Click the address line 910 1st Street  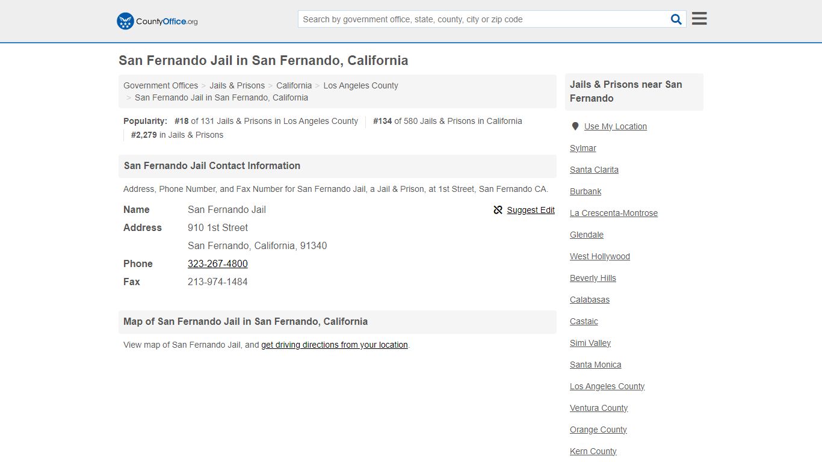click(218, 227)
